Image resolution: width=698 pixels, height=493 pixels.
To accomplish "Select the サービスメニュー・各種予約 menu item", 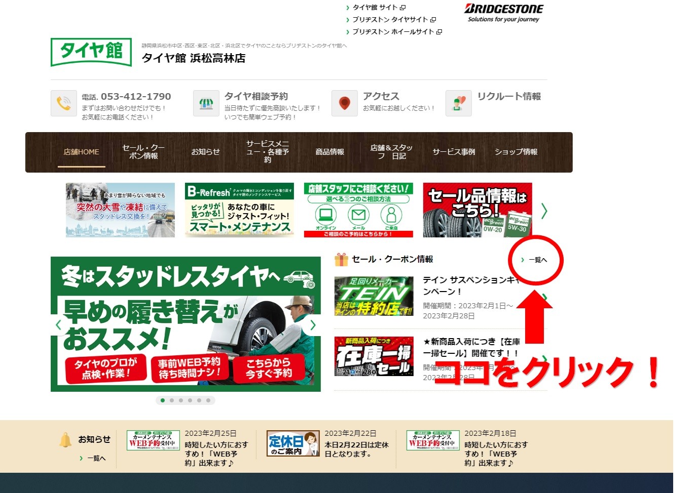I will coord(268,152).
